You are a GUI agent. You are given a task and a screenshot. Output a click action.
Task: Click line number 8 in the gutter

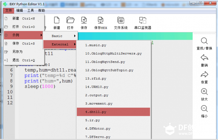coord(11,81)
